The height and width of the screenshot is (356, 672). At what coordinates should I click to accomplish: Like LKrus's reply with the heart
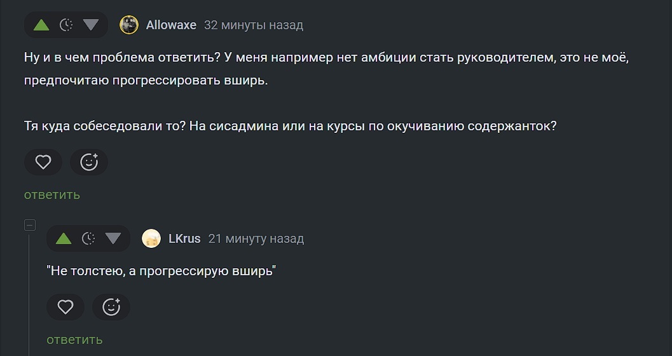point(65,308)
